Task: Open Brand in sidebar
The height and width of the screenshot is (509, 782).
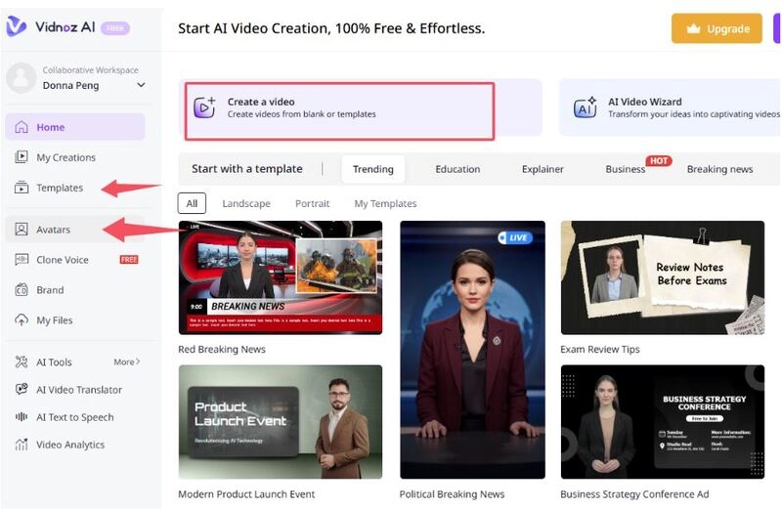Action: pos(75,289)
